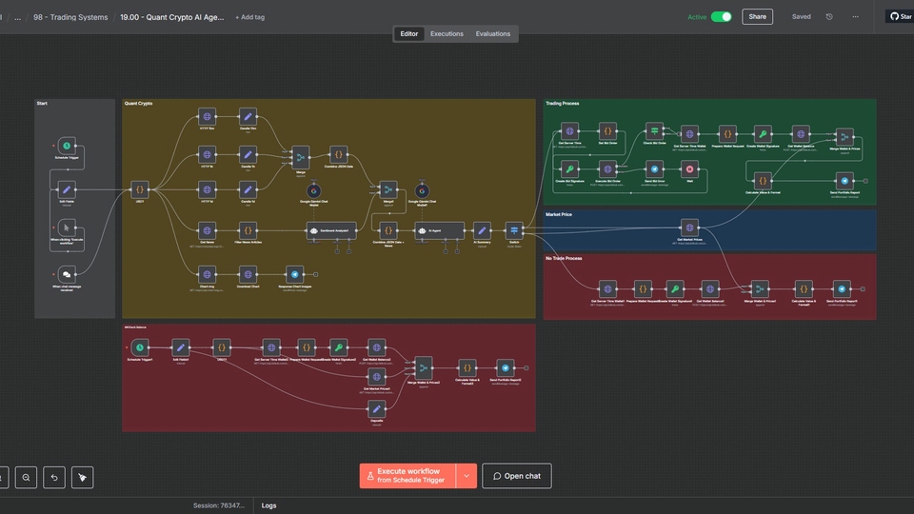Open the three-dot workflow options menu
The width and height of the screenshot is (914, 514).
pyautogui.click(x=855, y=17)
